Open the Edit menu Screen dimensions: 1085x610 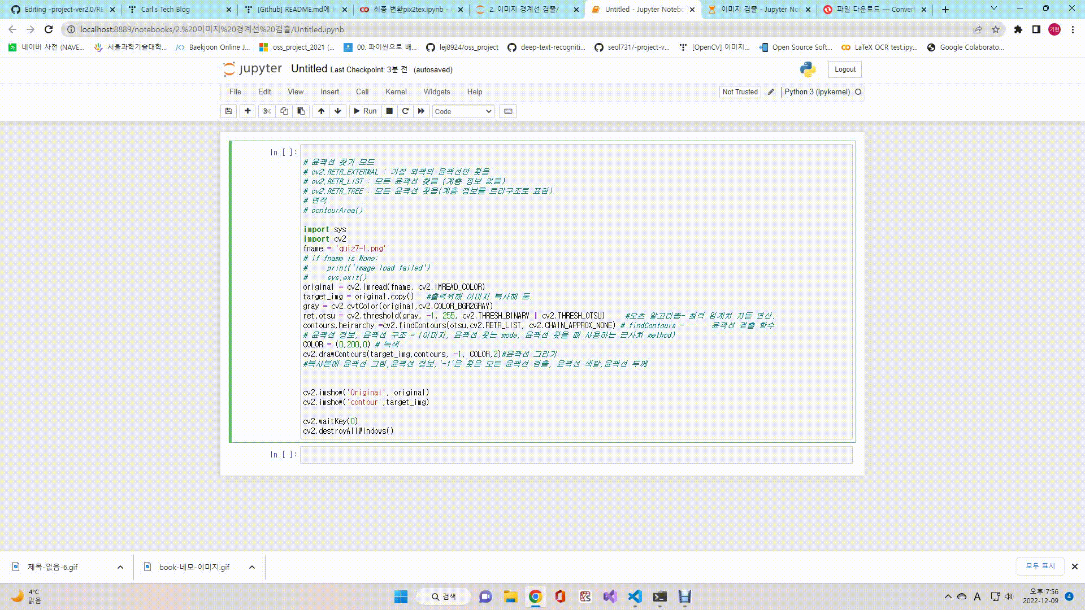point(264,91)
